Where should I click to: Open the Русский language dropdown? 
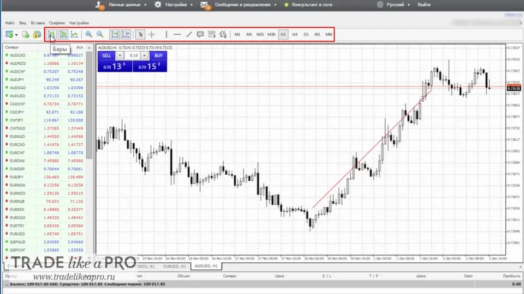click(398, 5)
